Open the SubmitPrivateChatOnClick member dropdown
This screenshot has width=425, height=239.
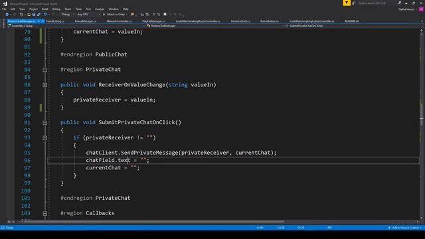(x=353, y=26)
